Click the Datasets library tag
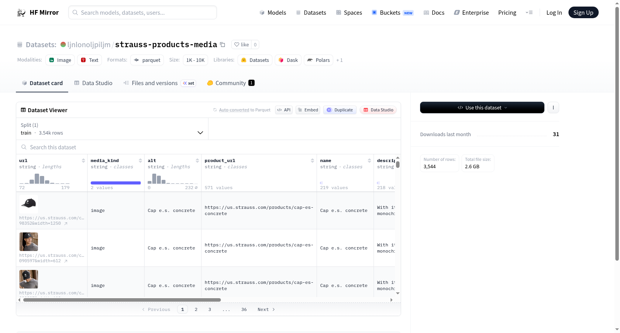Screen dimensions: 620x333 pyautogui.click(x=255, y=60)
